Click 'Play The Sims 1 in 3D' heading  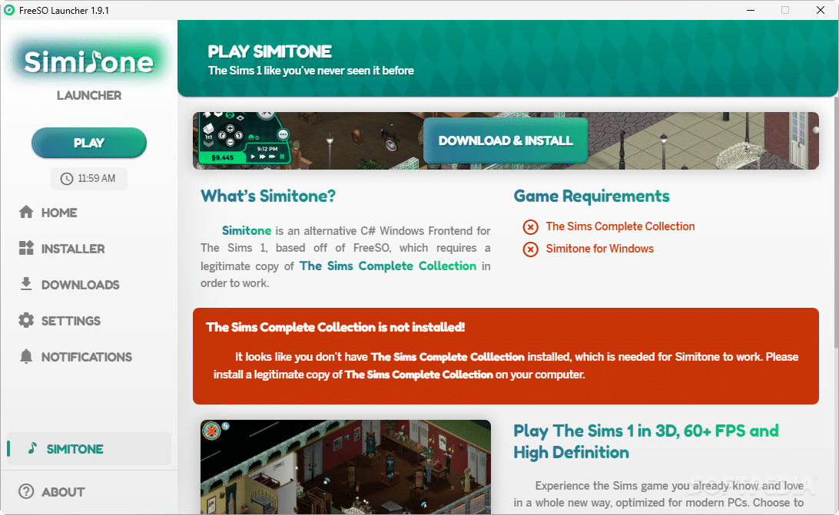(646, 442)
